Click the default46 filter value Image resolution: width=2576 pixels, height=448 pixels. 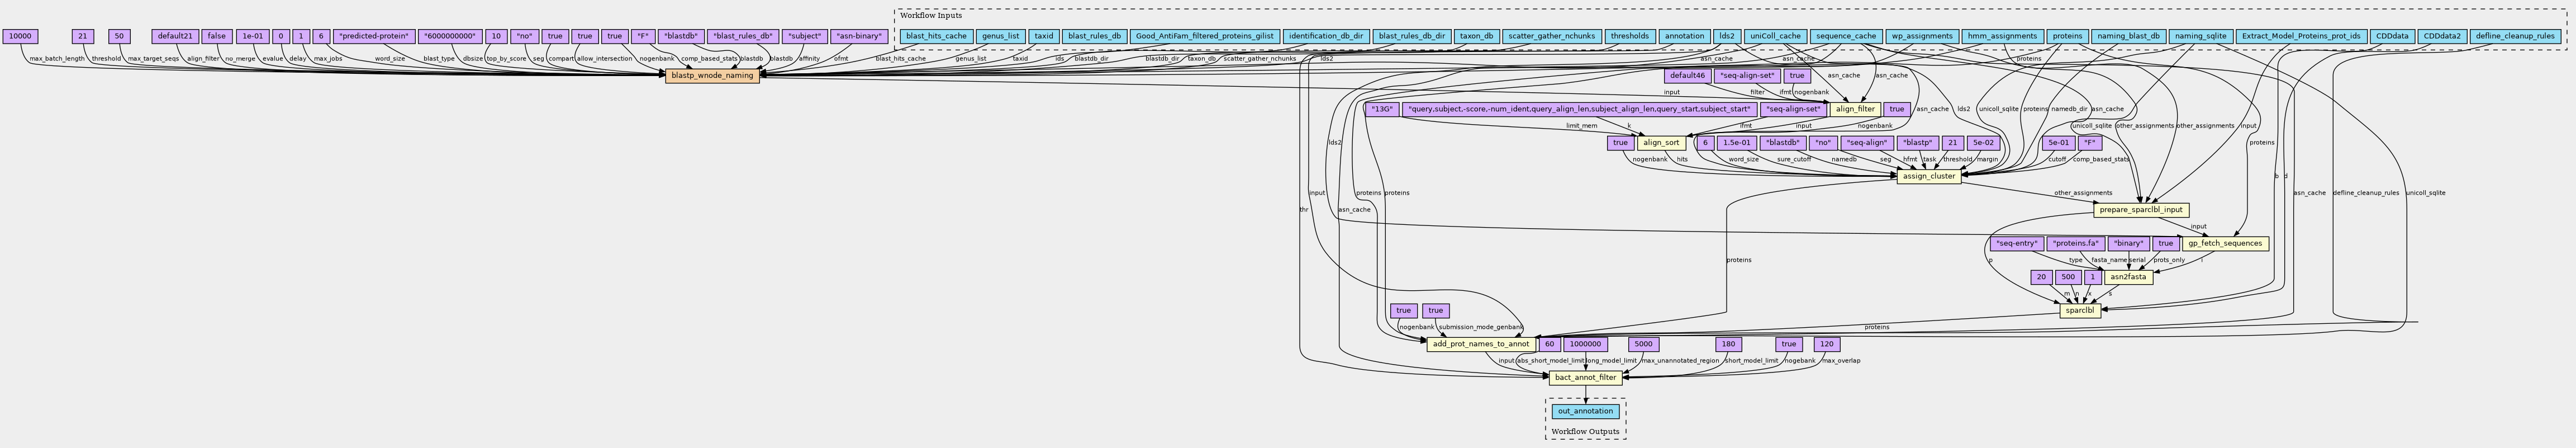click(x=1687, y=75)
